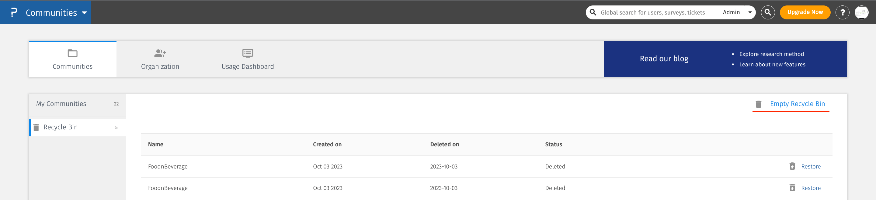Click the QuestionPro P logo icon
Screen dimensions: 876x200
click(14, 12)
